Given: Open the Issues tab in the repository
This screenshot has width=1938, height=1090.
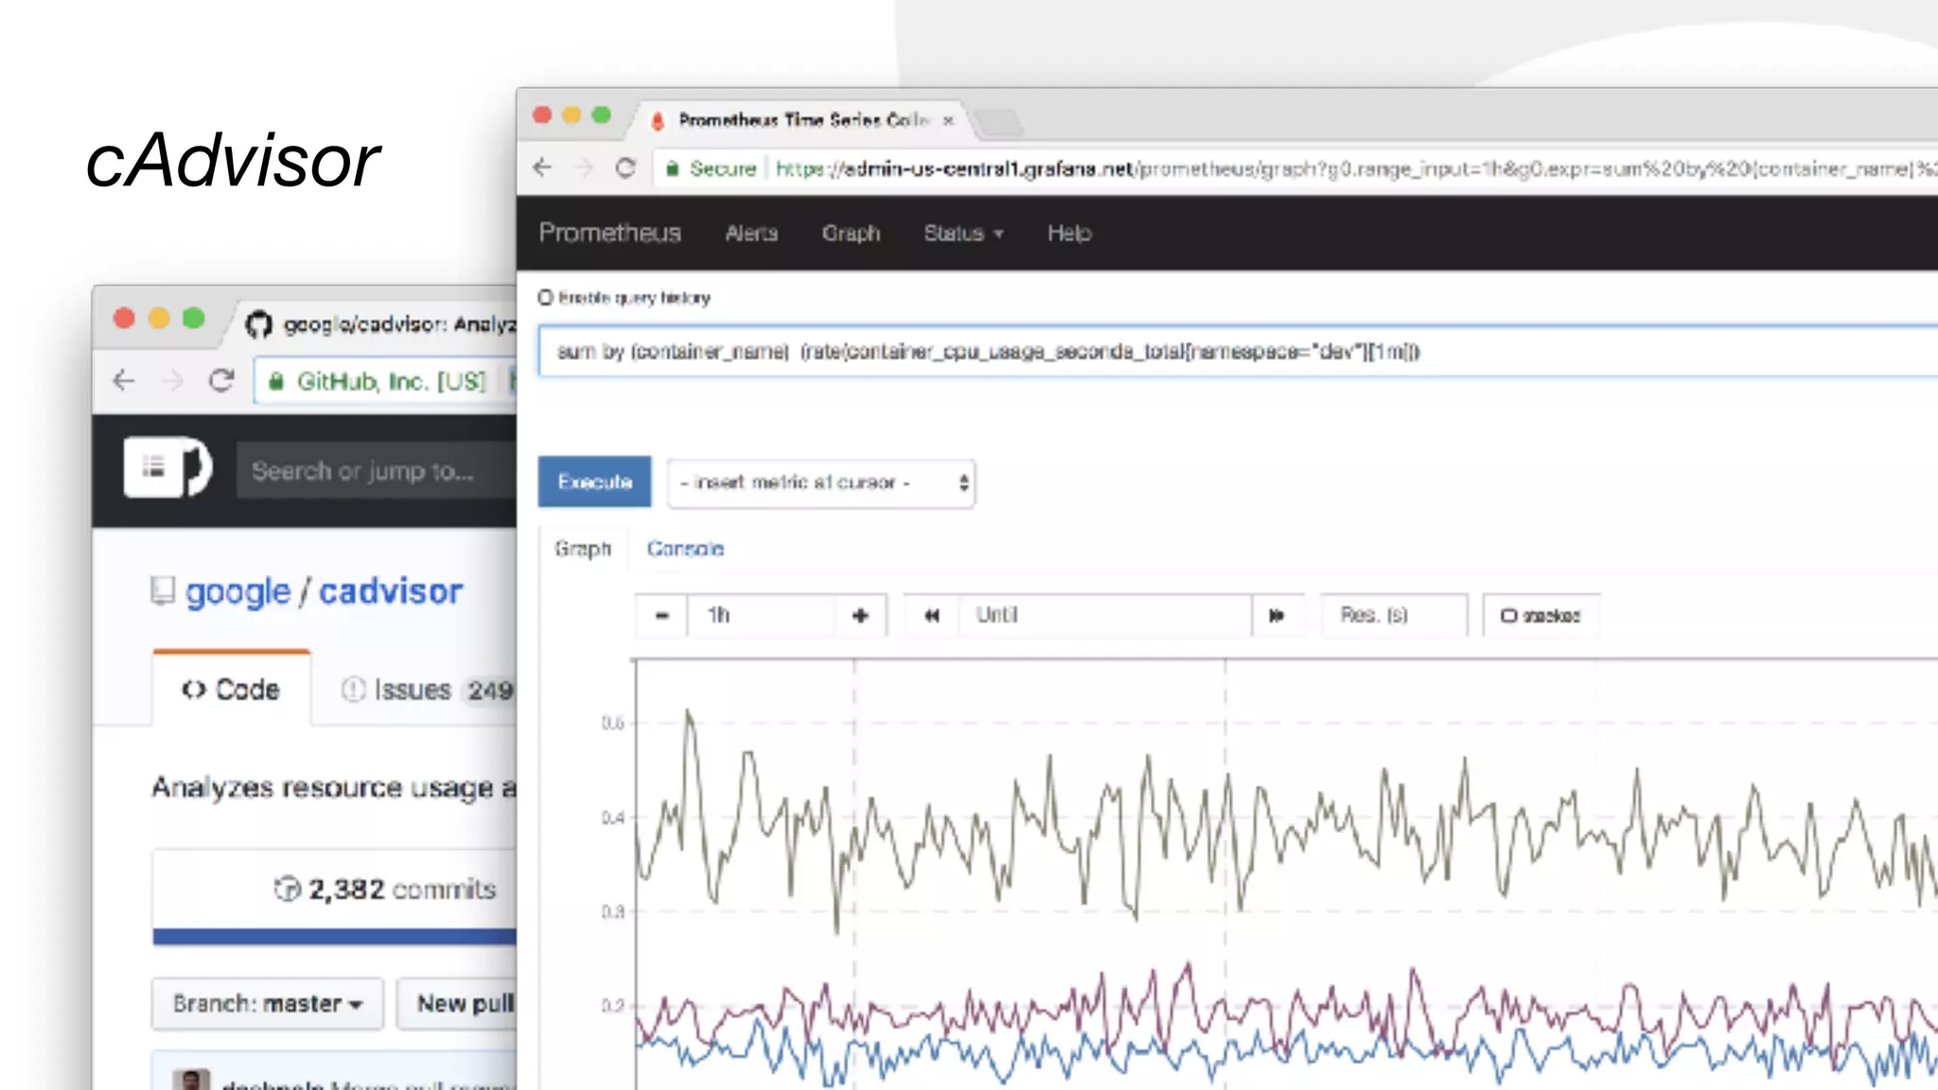Looking at the screenshot, I should pos(413,690).
